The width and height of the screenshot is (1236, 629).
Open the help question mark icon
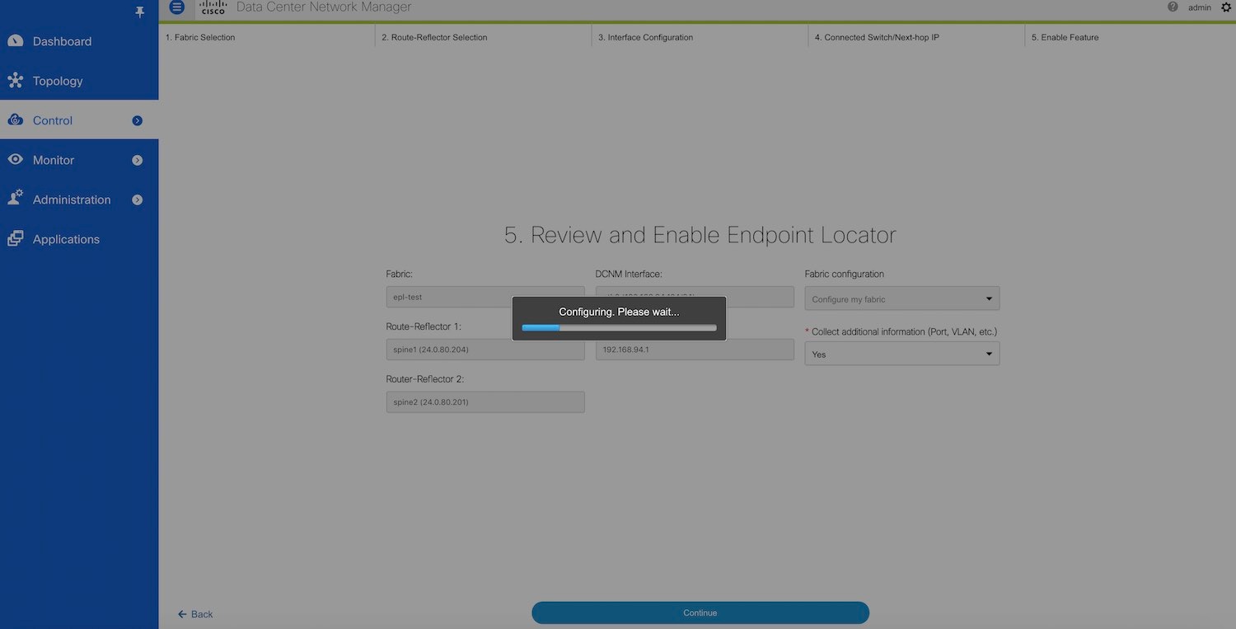[x=1173, y=7]
